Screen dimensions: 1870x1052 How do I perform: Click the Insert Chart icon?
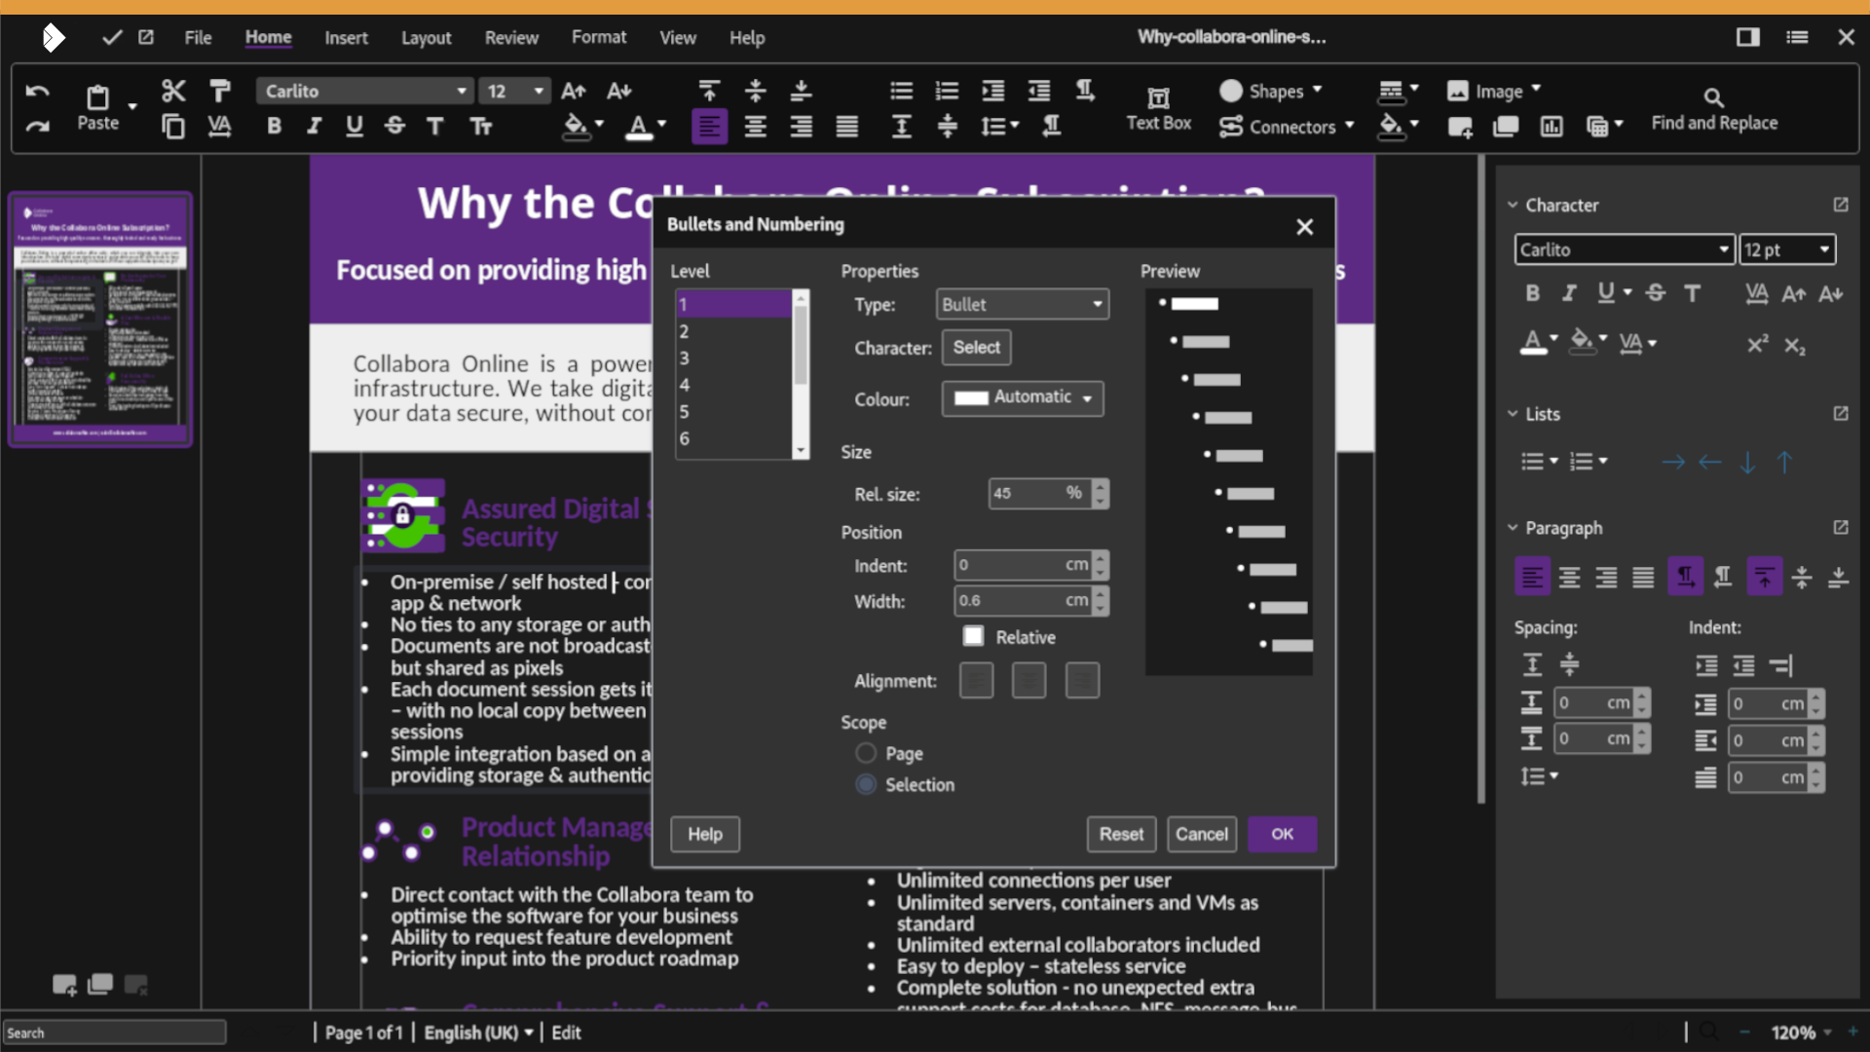point(1552,127)
